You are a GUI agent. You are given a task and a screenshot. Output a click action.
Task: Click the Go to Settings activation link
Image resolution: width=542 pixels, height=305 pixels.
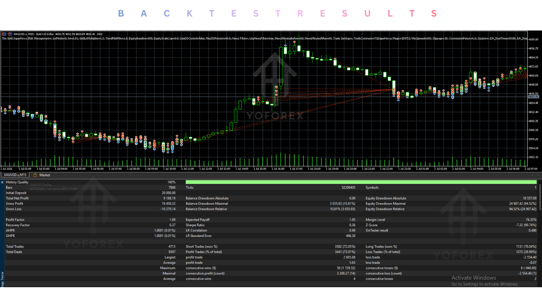point(485,284)
